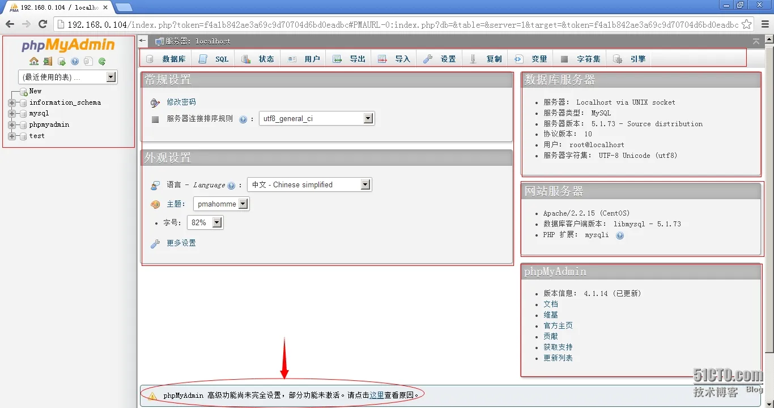Click the 贡献 link

(x=551, y=337)
